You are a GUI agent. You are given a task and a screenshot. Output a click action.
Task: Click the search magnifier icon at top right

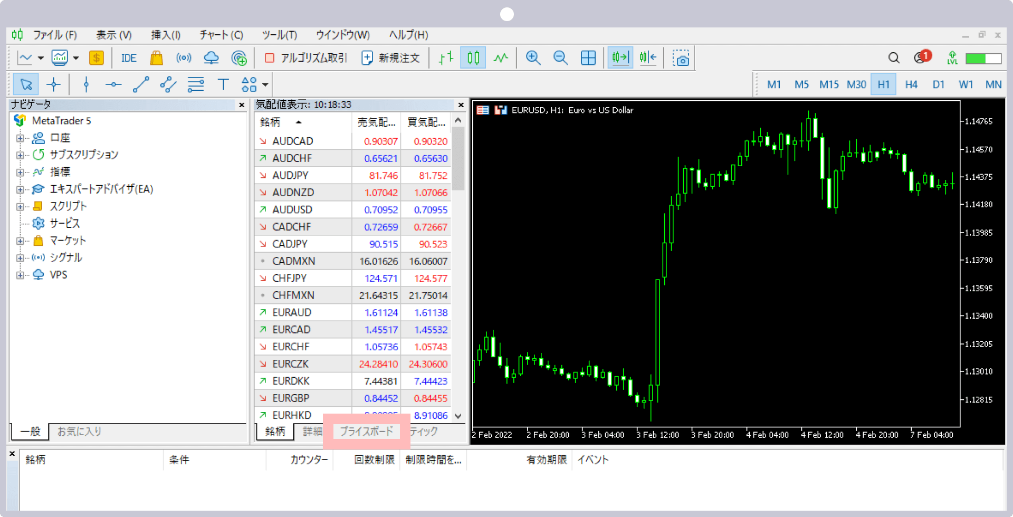tap(894, 58)
